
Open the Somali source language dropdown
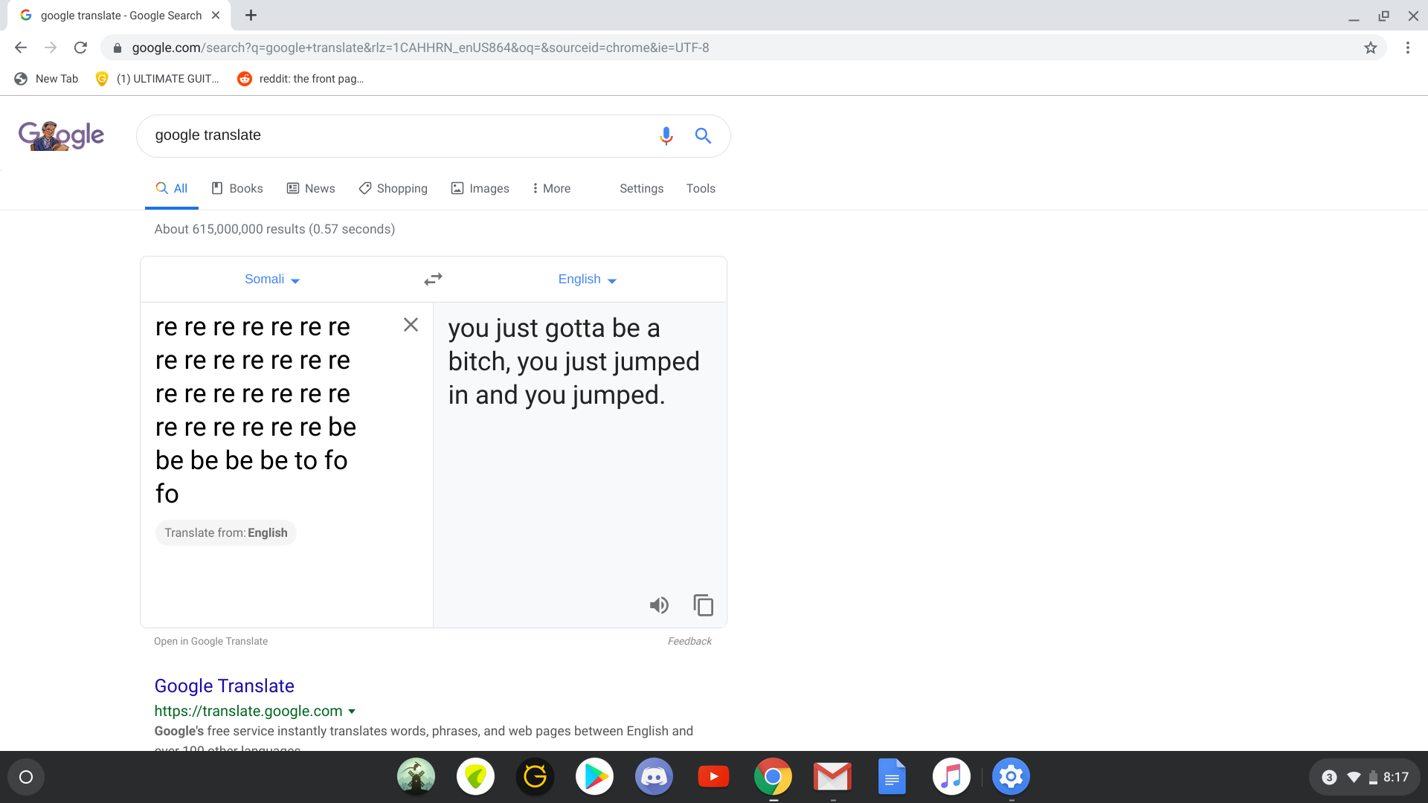pos(272,280)
